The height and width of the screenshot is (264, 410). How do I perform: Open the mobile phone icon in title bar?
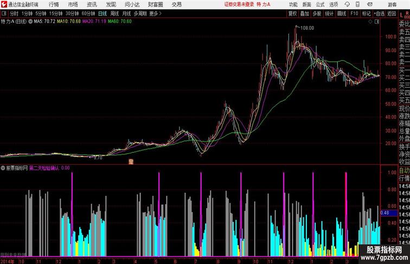click(357, 4)
